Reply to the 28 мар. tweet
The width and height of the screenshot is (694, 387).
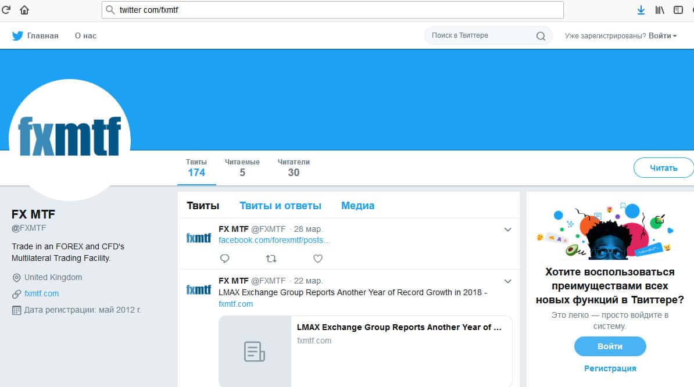click(x=225, y=259)
